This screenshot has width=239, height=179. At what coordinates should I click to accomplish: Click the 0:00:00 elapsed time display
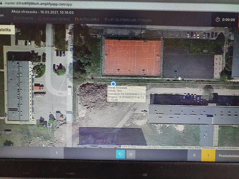(229, 19)
